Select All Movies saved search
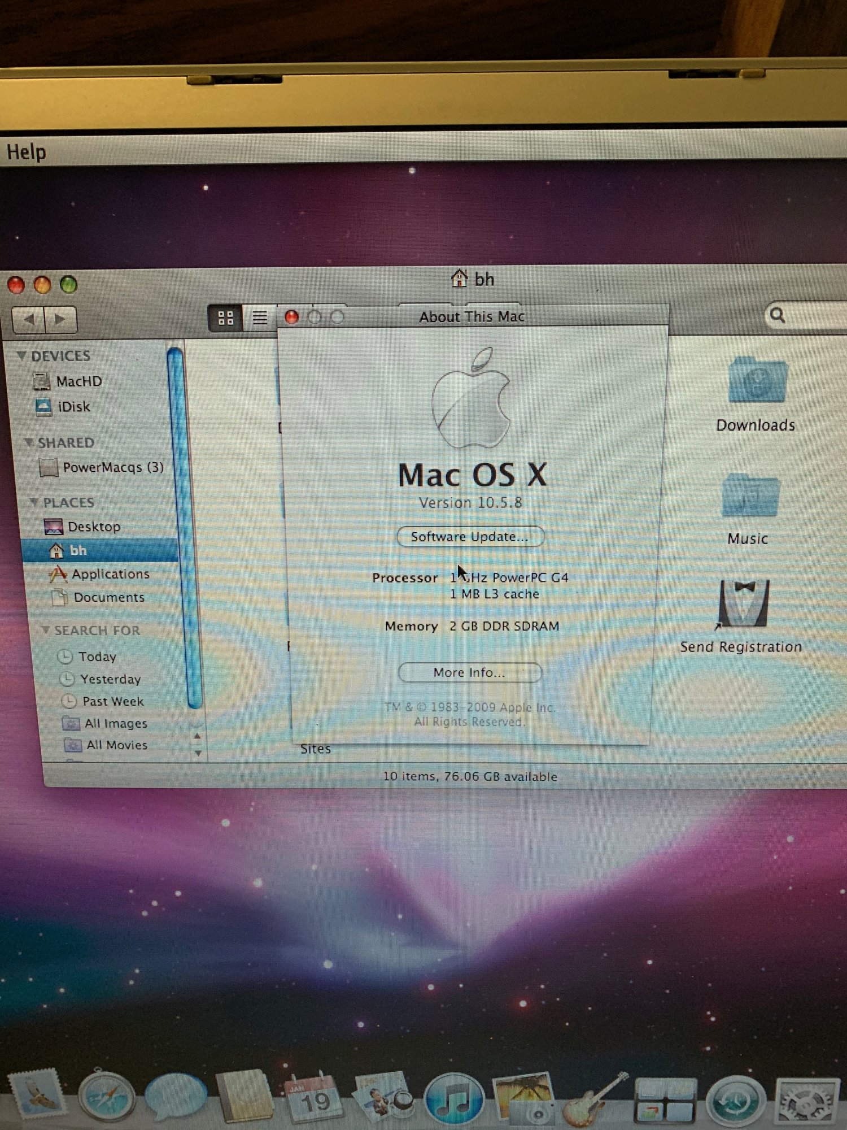 click(x=106, y=745)
